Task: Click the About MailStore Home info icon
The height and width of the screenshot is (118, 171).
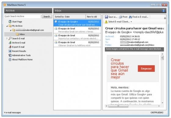Action: (10, 60)
